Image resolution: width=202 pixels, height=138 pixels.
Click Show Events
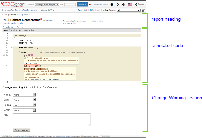pyautogui.click(x=8, y=27)
